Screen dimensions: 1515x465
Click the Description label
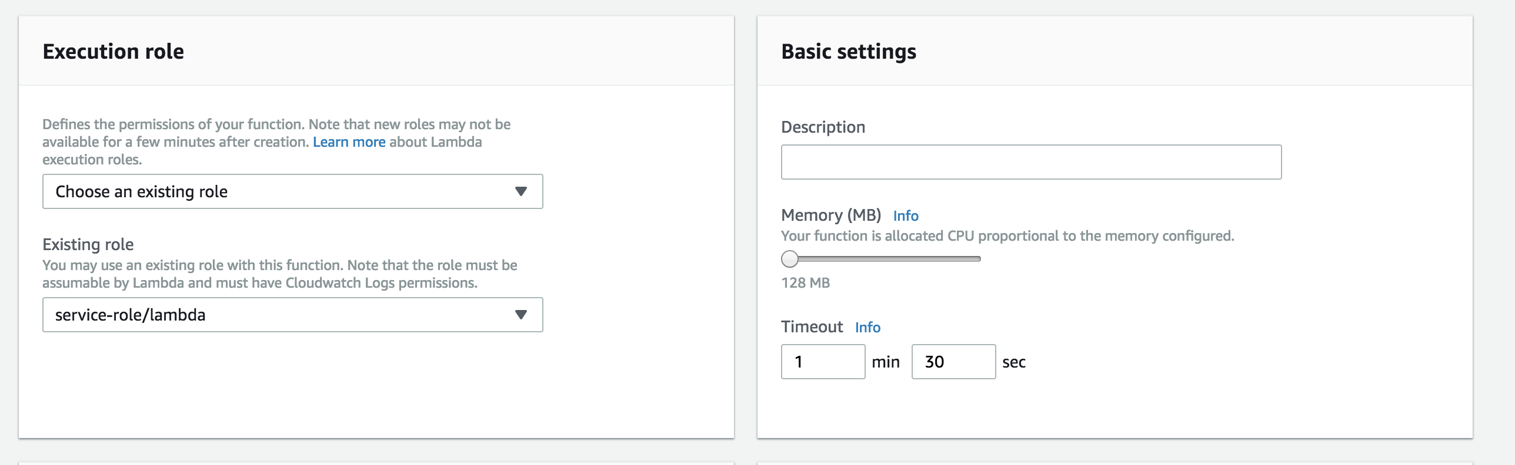pos(823,127)
